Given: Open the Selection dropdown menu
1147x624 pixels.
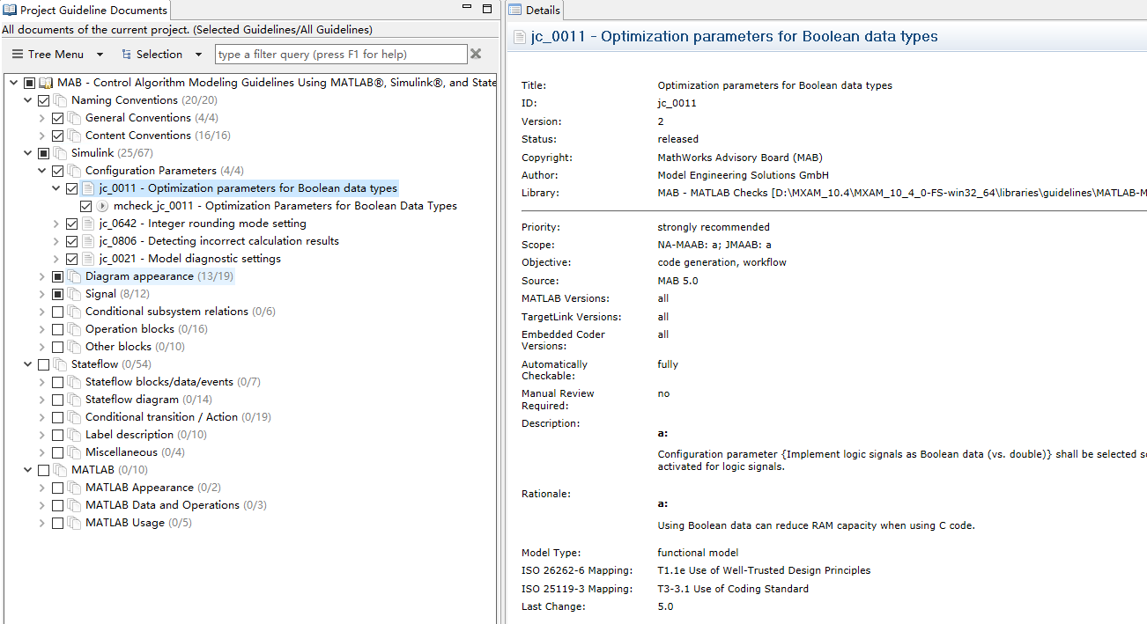Looking at the screenshot, I should pyautogui.click(x=159, y=55).
